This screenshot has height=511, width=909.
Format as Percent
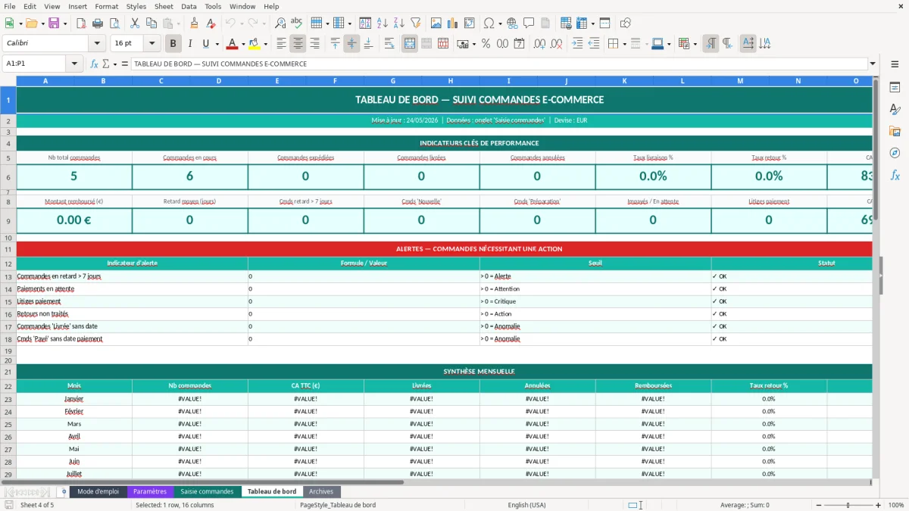486,44
